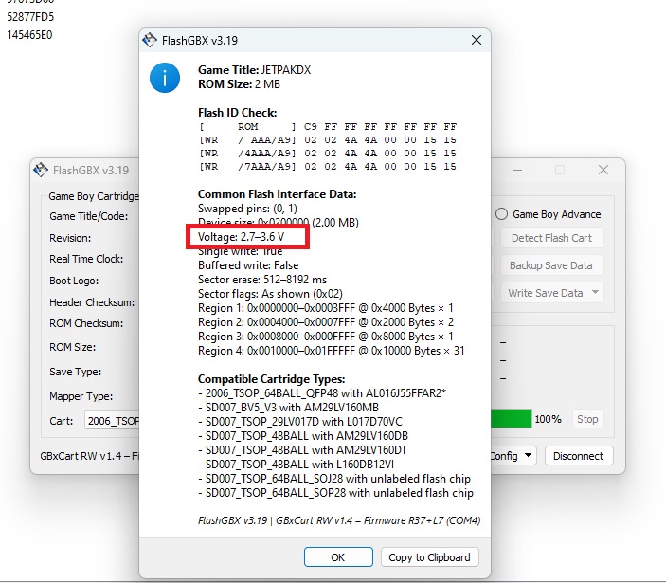The image size is (666, 583).
Task: Click the Stop button
Action: 587,419
